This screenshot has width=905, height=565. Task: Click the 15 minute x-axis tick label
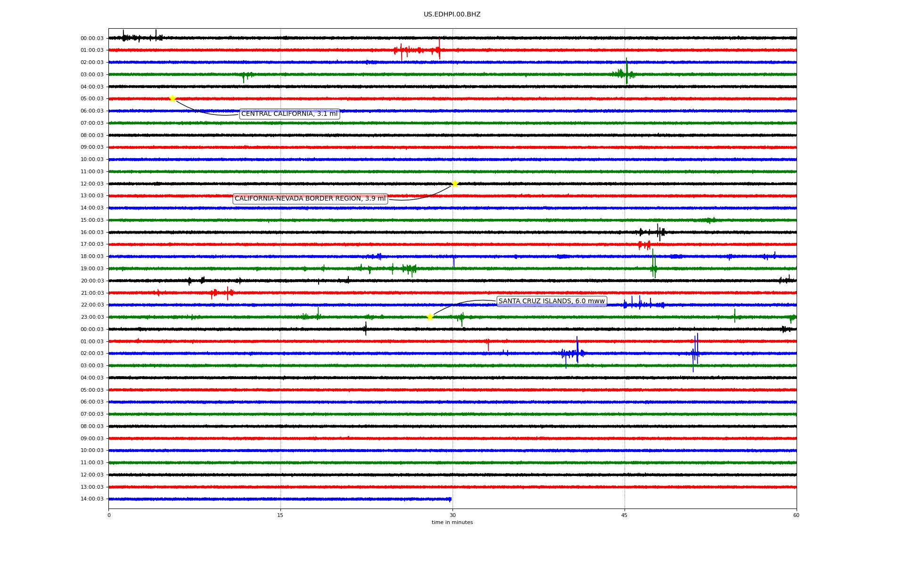coord(280,515)
